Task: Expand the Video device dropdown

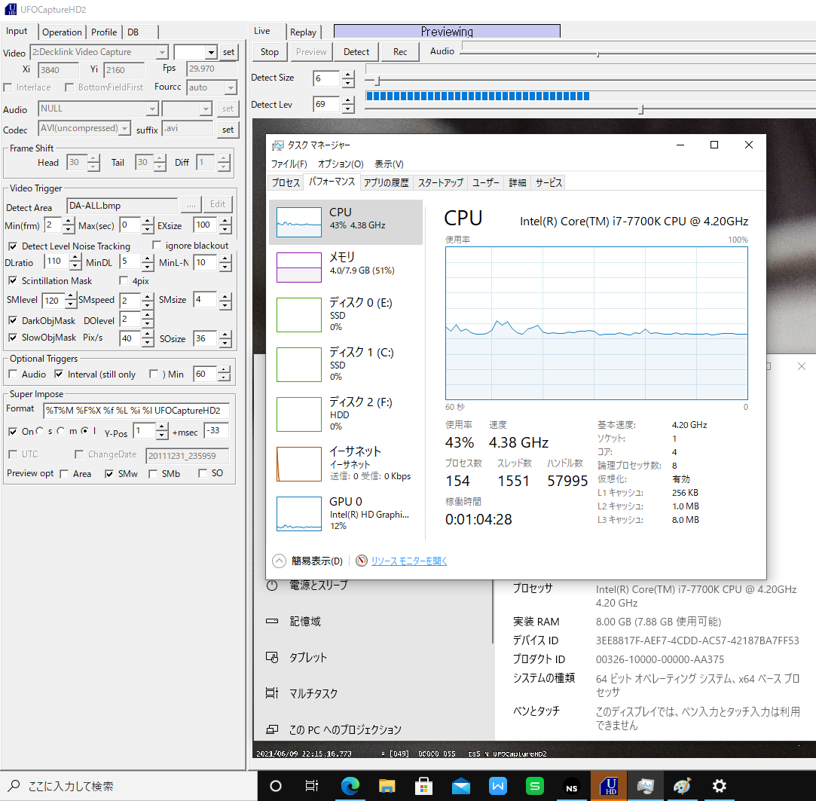Action: [x=162, y=52]
